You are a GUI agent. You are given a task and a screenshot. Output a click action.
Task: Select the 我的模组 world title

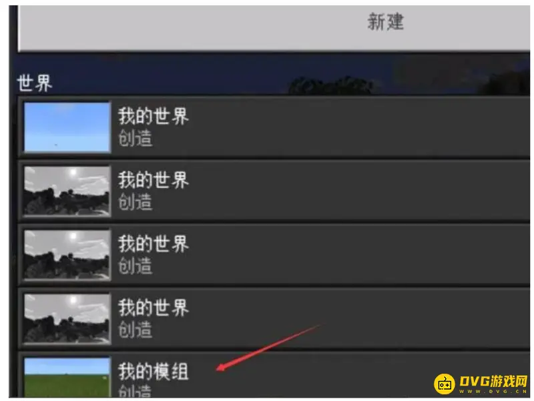click(x=154, y=372)
